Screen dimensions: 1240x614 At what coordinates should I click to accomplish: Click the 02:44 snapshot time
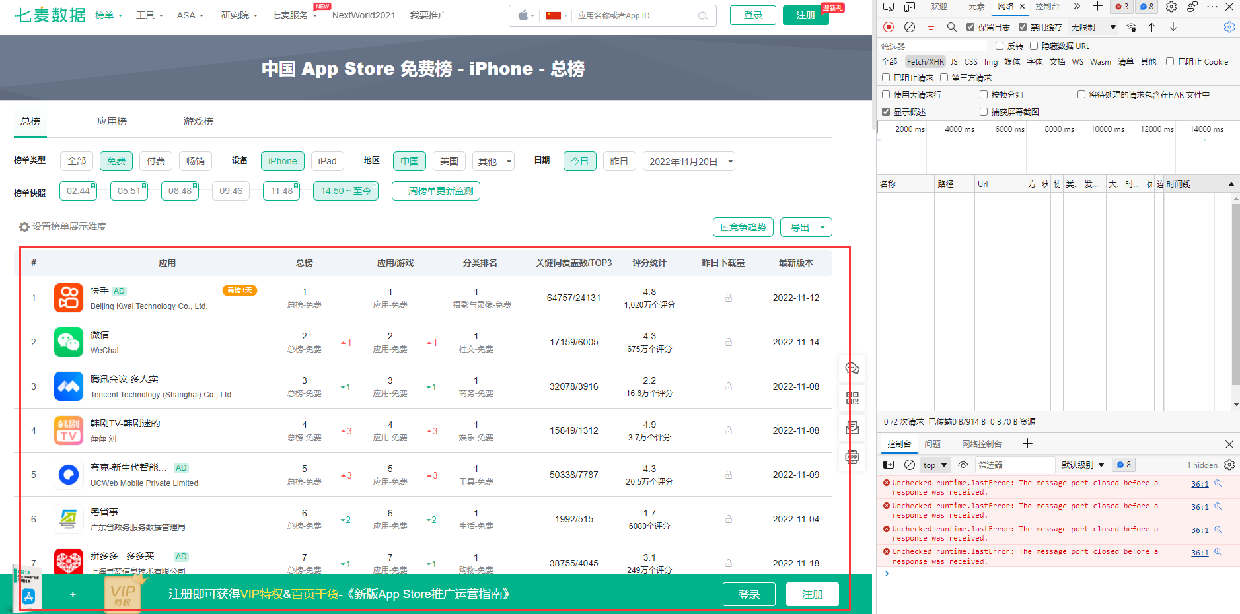pyautogui.click(x=78, y=191)
